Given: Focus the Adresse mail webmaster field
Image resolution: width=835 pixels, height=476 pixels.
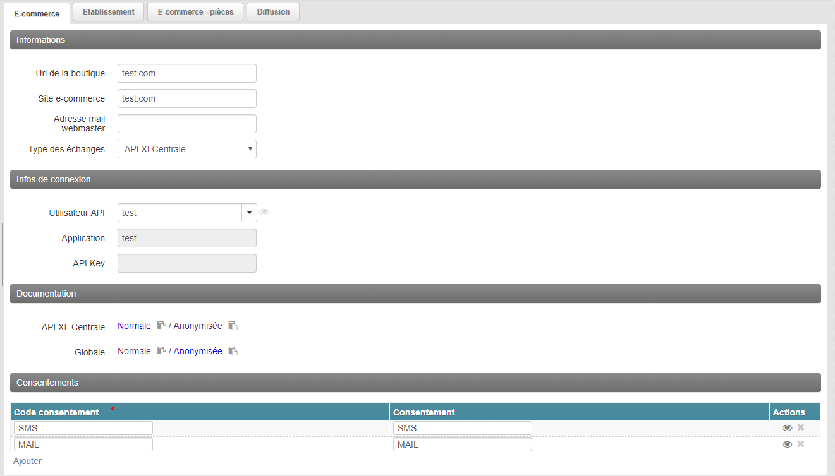Looking at the screenshot, I should (187, 124).
